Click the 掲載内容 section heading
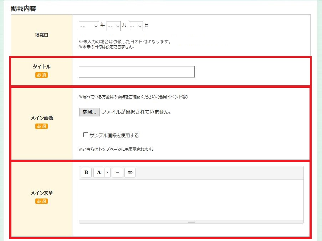The height and width of the screenshot is (241, 322). coord(24,9)
